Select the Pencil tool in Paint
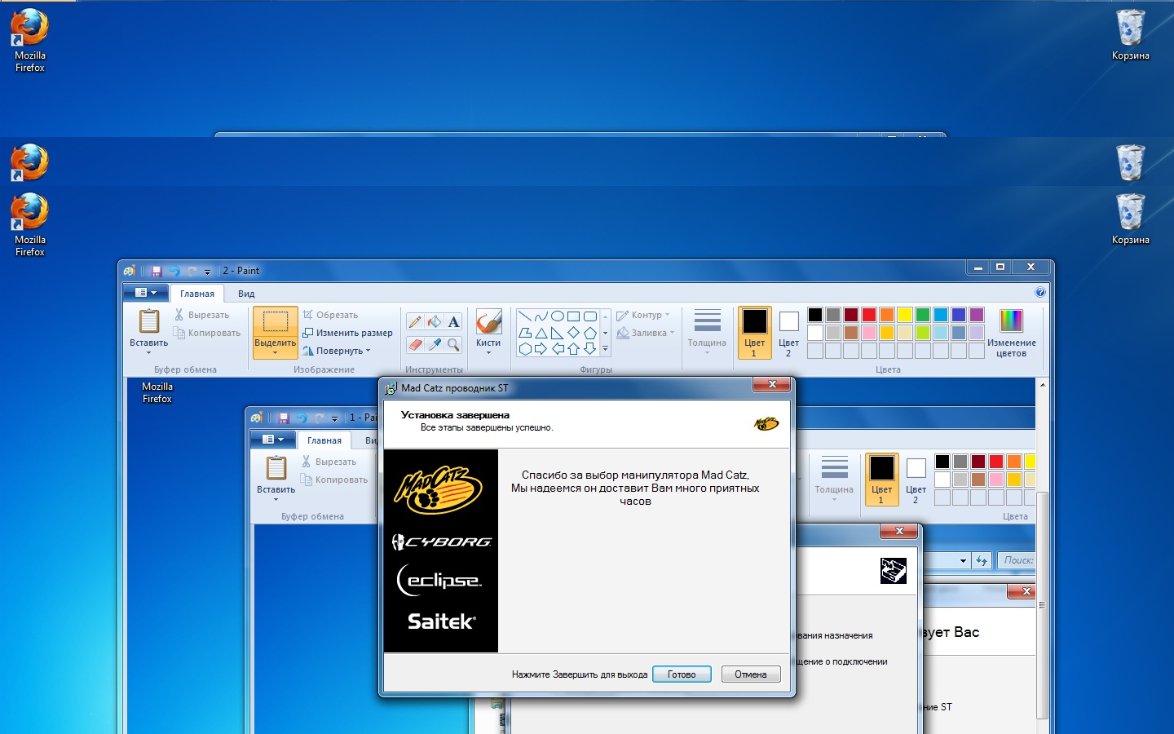Screen dimensions: 1174x734 (415, 322)
